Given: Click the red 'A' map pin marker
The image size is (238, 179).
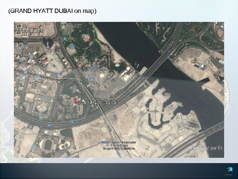Looking at the screenshot, I should point(75,99).
